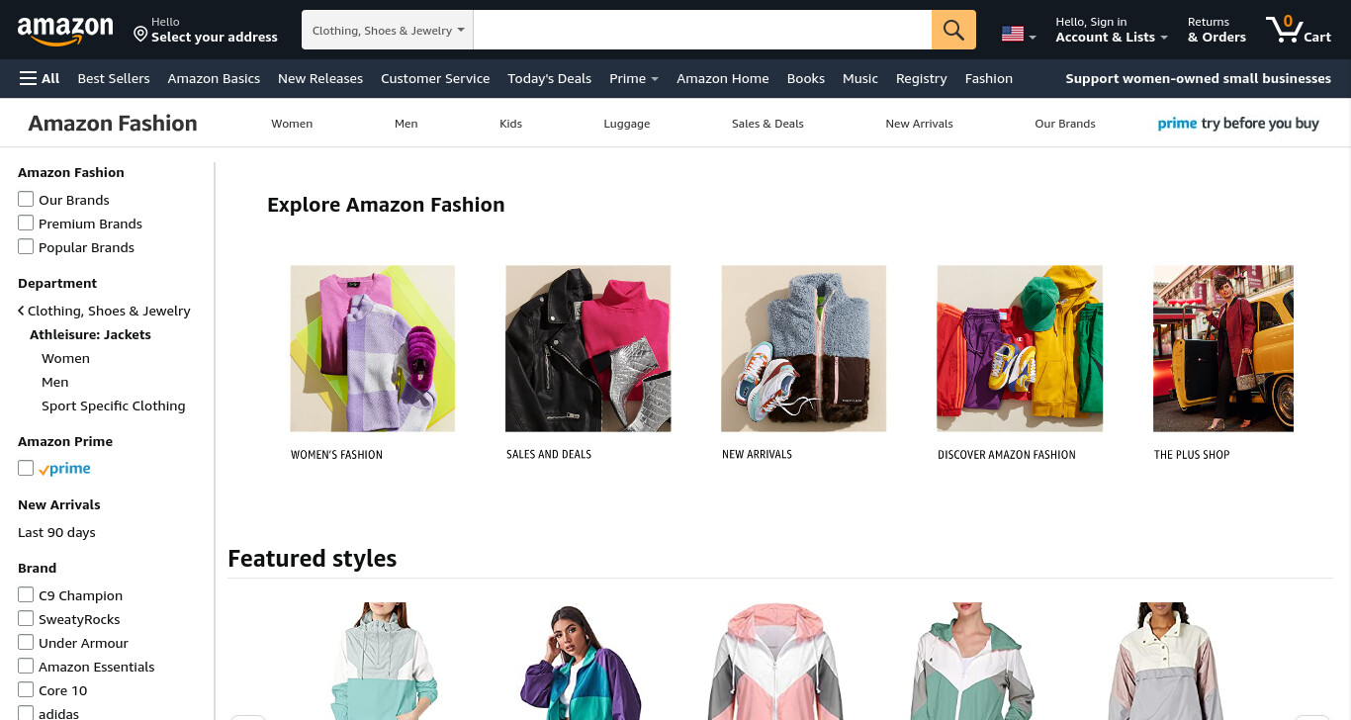
Task: Open Amazon Home in nav bar
Action: pyautogui.click(x=723, y=78)
